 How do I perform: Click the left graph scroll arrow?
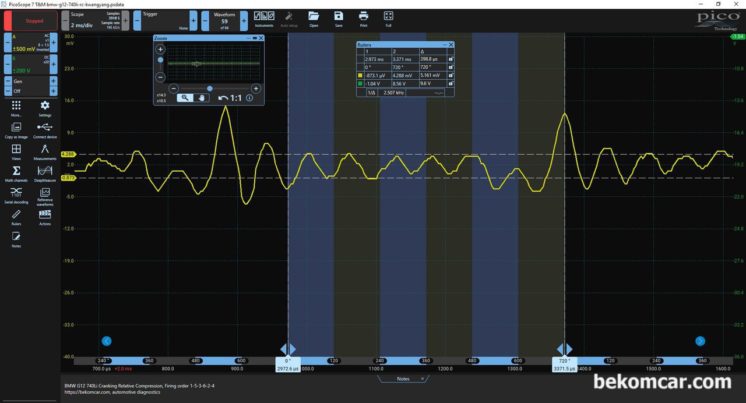[106, 341]
